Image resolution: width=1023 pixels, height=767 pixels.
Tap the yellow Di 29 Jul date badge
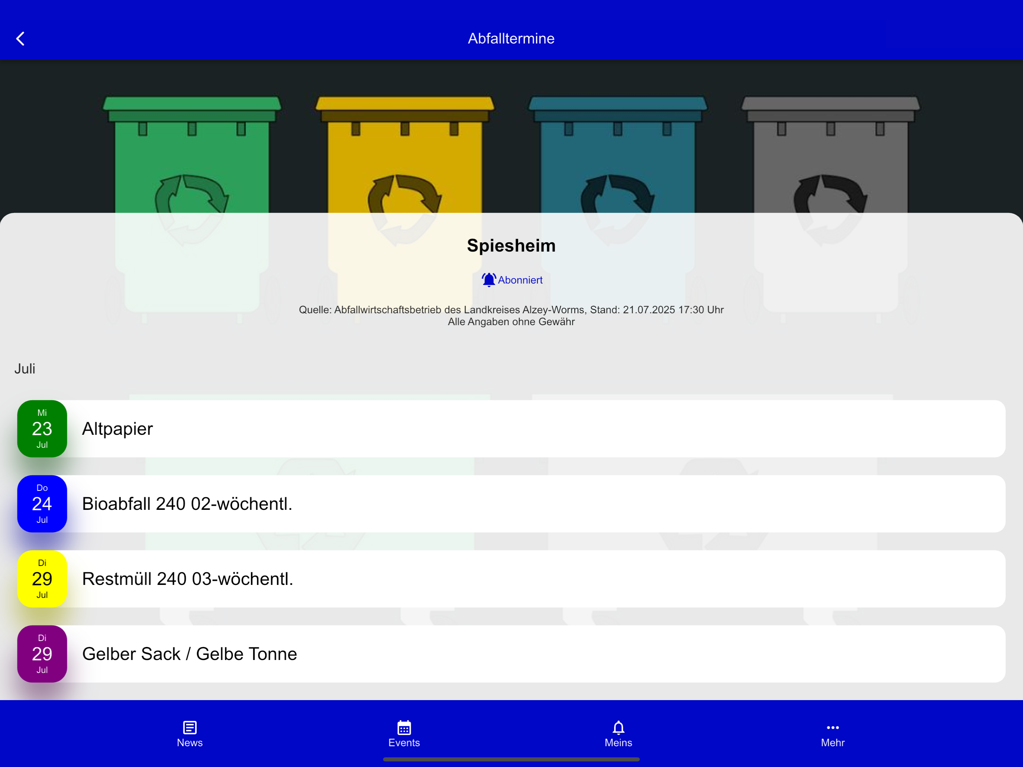click(x=42, y=578)
